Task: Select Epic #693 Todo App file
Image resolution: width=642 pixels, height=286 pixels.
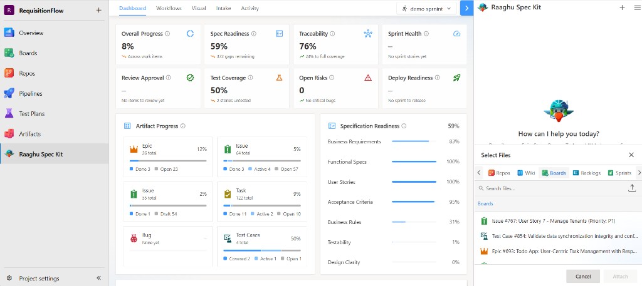Action: [558, 251]
